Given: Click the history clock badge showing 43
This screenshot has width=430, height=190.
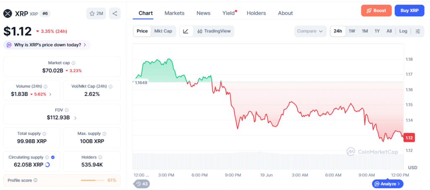Looking at the screenshot, I should tap(142, 184).
